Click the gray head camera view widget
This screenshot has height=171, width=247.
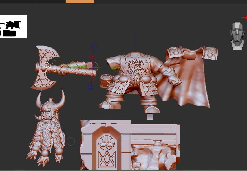tap(237, 36)
